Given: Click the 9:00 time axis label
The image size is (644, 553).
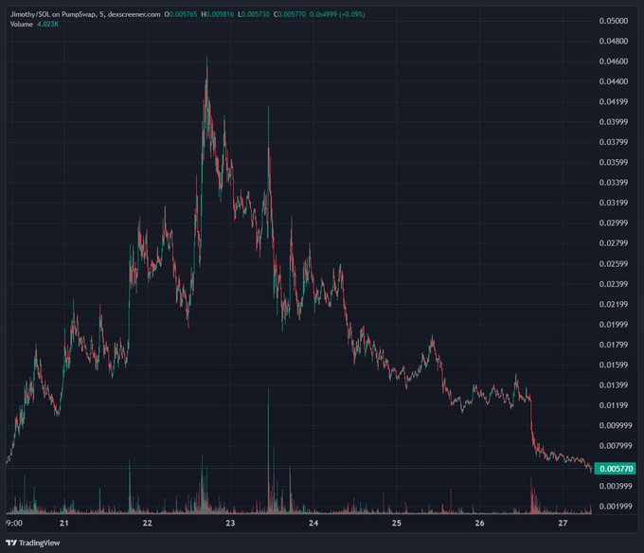Looking at the screenshot, I should click(x=14, y=523).
